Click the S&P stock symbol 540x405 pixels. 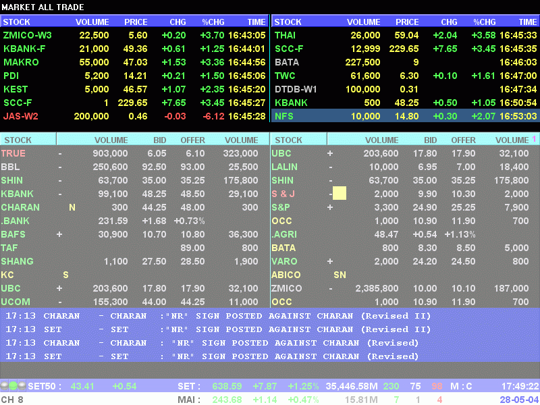[281, 207]
